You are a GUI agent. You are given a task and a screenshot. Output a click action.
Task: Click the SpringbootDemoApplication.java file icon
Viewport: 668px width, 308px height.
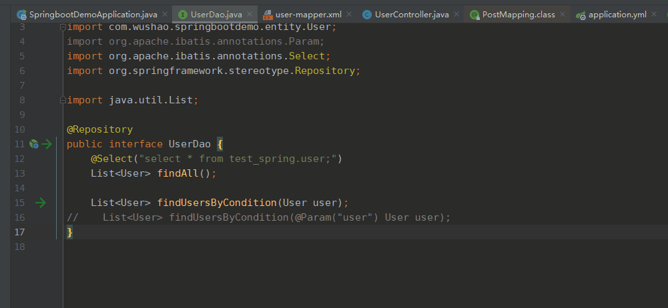[22, 15]
